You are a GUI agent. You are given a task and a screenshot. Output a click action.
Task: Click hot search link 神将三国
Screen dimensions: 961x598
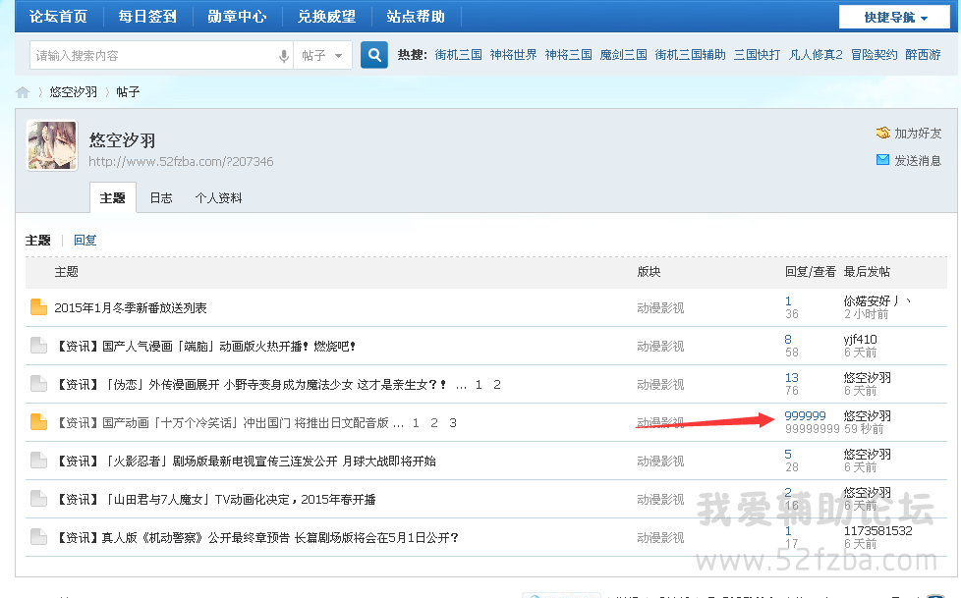coord(569,55)
